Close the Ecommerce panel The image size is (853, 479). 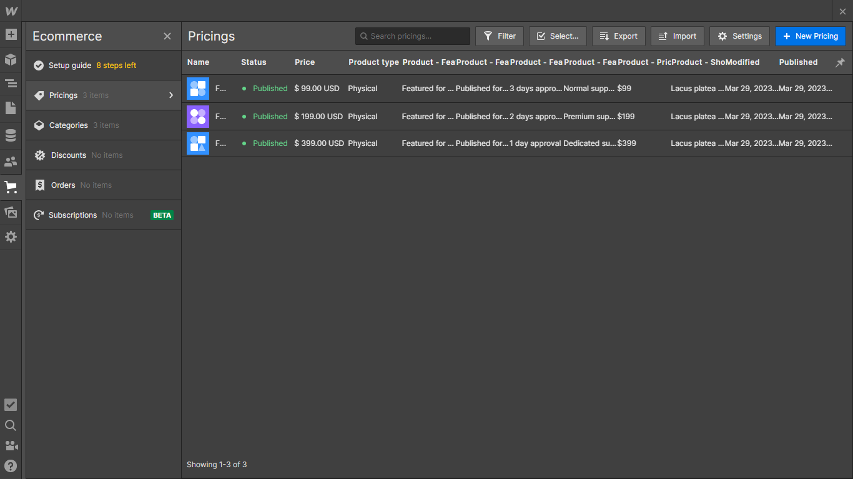click(167, 36)
